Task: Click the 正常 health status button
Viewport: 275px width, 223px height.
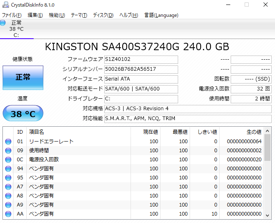Action: (23, 78)
